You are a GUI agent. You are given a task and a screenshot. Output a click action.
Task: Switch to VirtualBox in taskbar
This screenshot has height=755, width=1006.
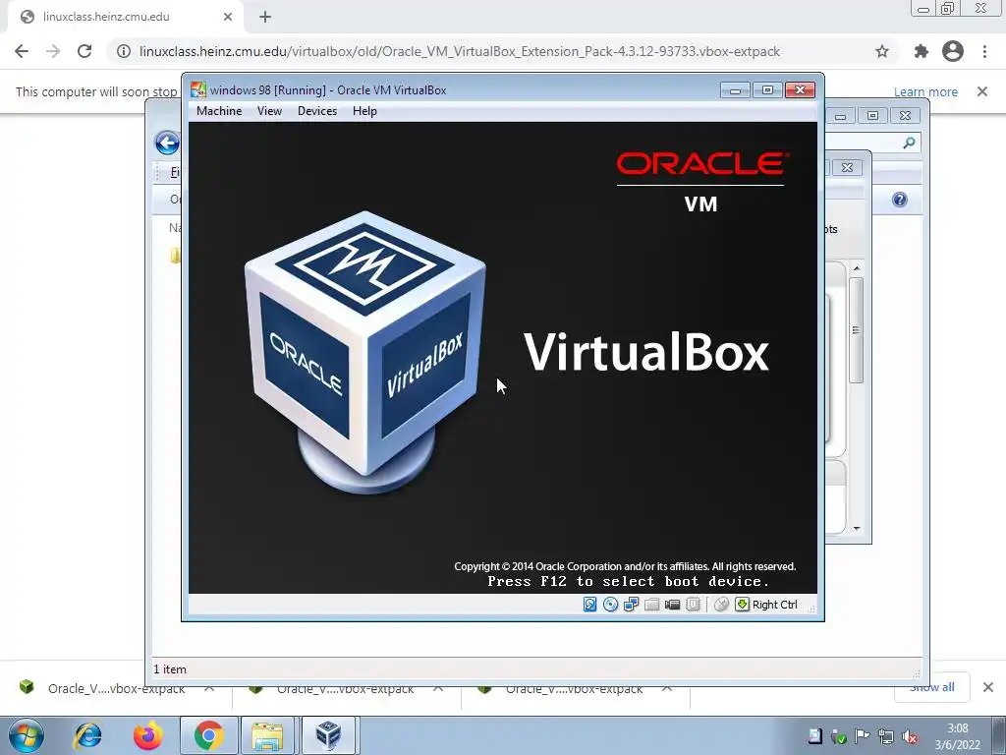[328, 735]
